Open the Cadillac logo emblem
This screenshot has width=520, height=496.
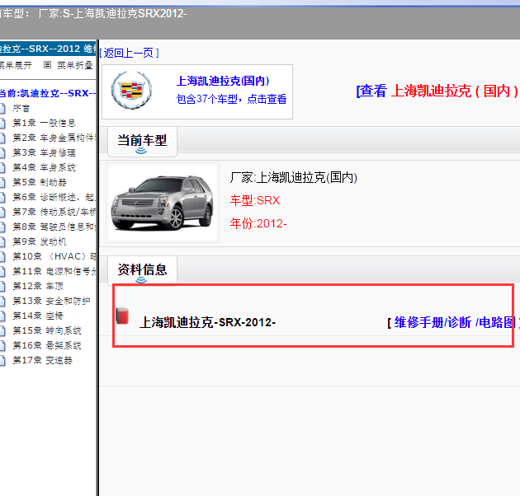pos(132,90)
